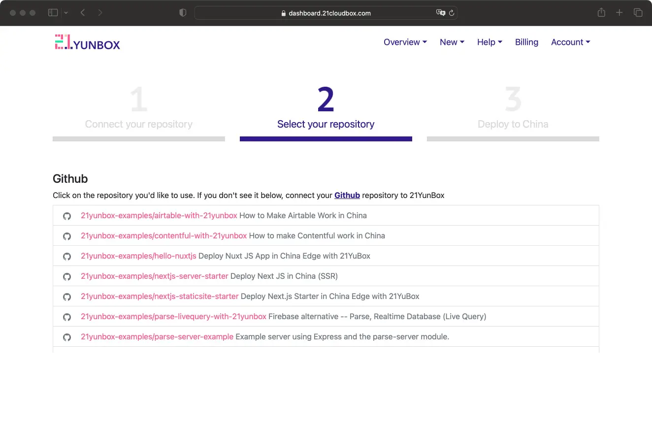Expand the Overview dropdown menu
The height and width of the screenshot is (431, 652).
(405, 42)
